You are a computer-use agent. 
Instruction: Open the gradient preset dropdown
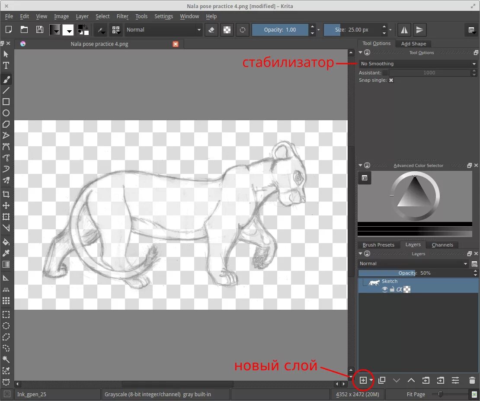[55, 30]
